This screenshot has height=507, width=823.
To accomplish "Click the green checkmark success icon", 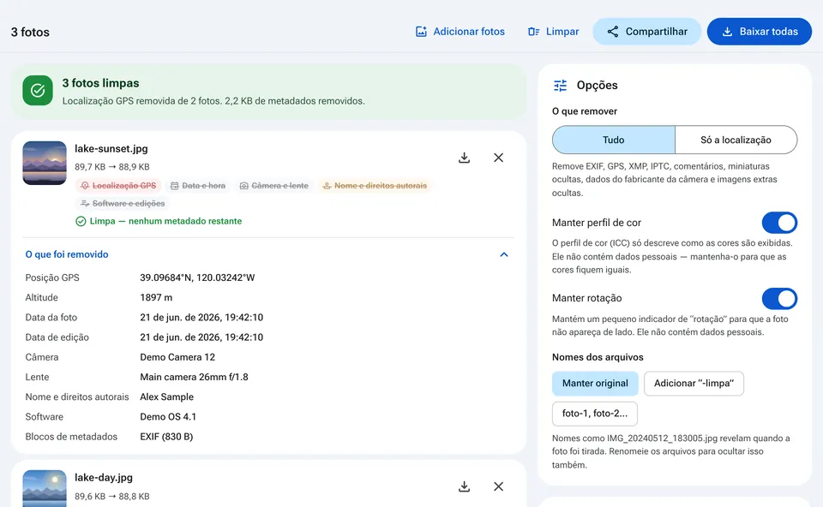I will (x=38, y=91).
